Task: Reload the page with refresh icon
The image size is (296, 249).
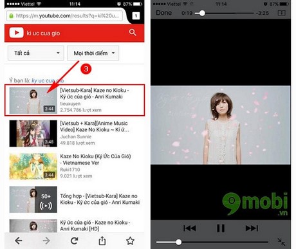Action: pyautogui.click(x=74, y=241)
